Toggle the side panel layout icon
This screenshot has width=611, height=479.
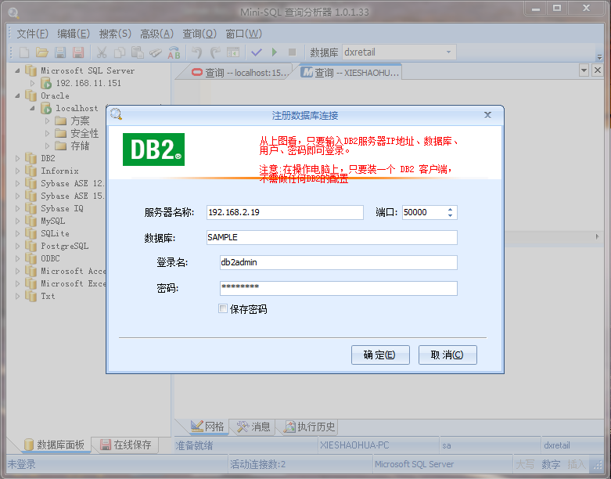[233, 52]
